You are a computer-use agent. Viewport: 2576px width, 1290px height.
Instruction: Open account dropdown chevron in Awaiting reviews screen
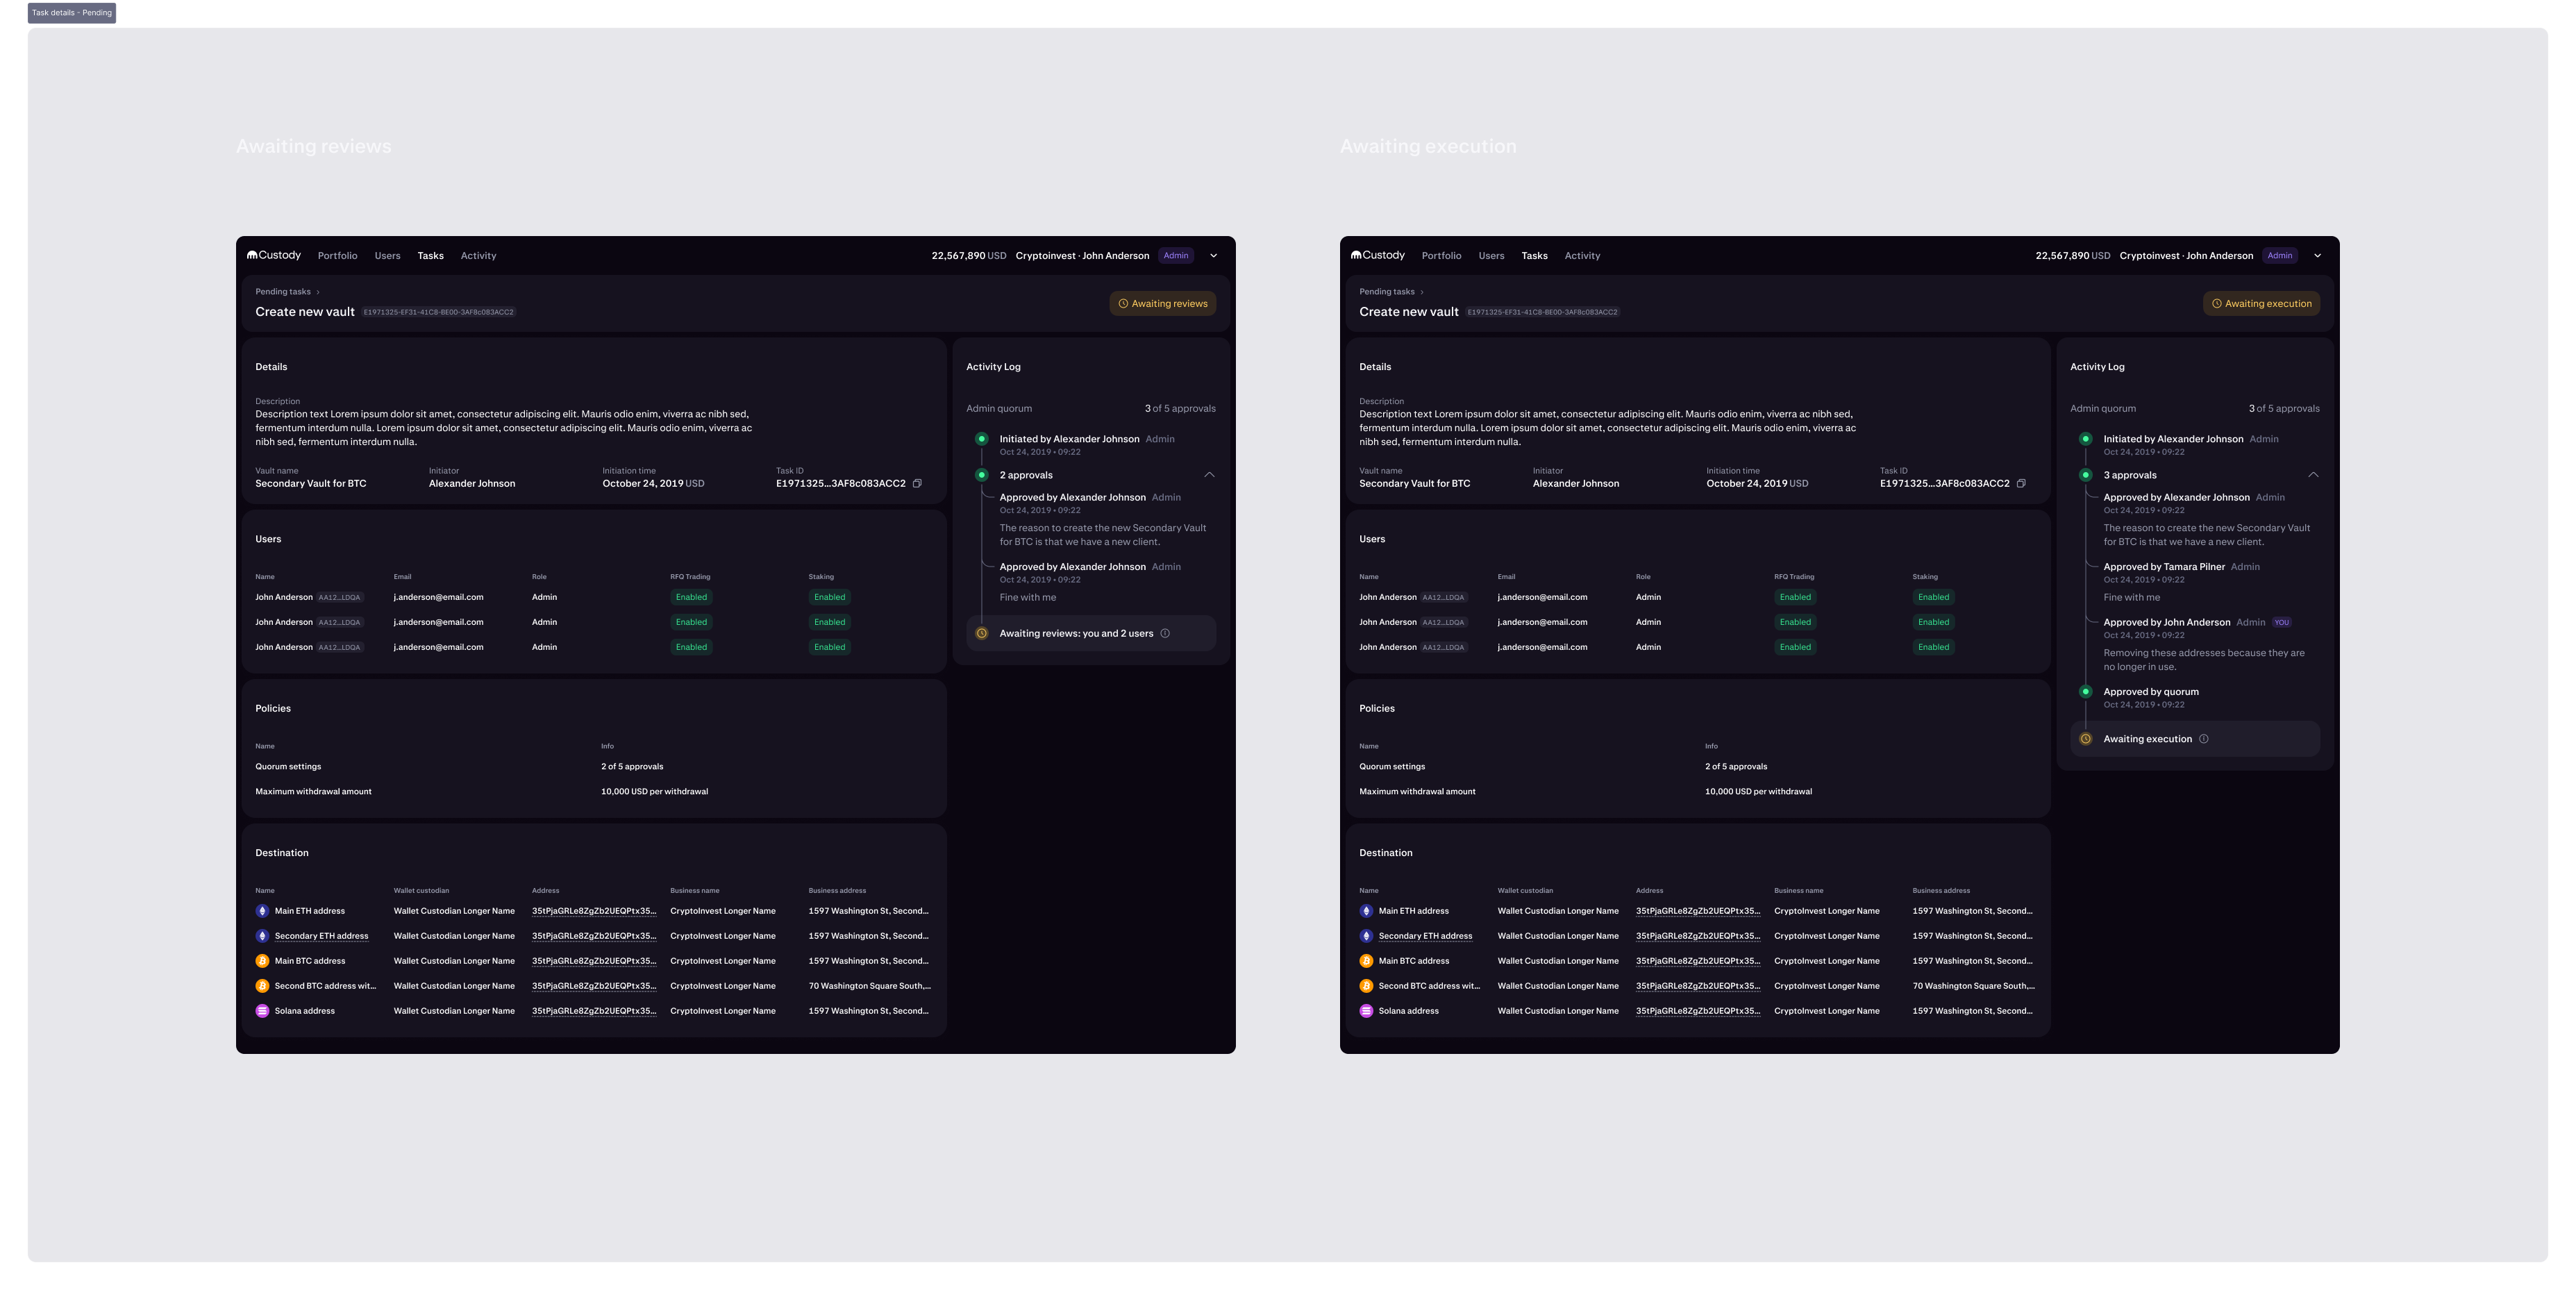(1214, 256)
